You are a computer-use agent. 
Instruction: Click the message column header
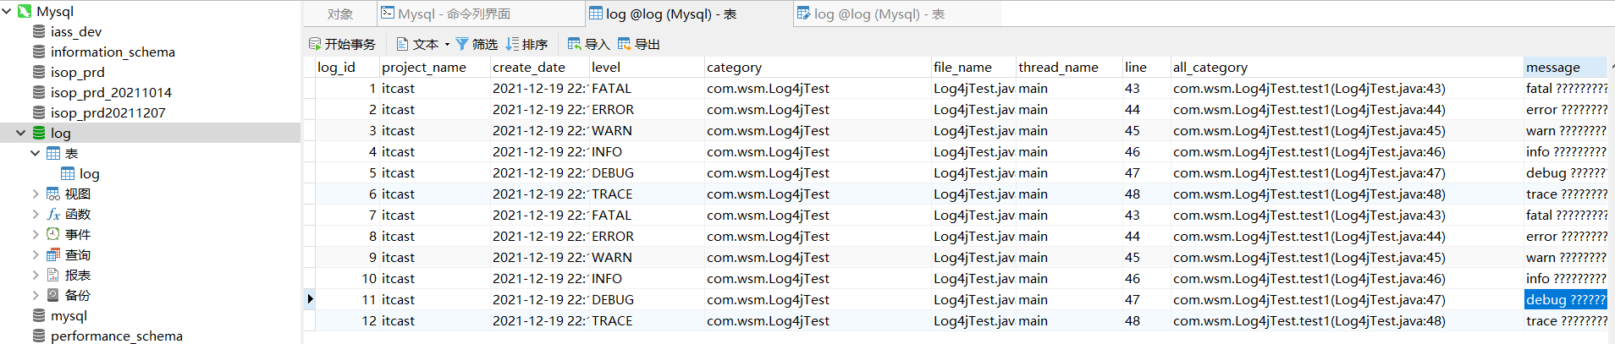point(1552,68)
